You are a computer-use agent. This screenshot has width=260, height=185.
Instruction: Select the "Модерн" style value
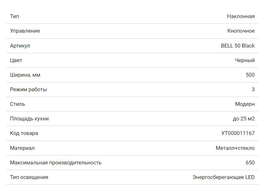coord(245,104)
